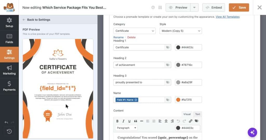Image resolution: width=266 pixels, height=140 pixels.
Task: Click Preview button
Action: 178,8
